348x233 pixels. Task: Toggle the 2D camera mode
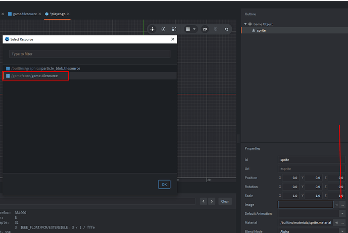click(205, 29)
